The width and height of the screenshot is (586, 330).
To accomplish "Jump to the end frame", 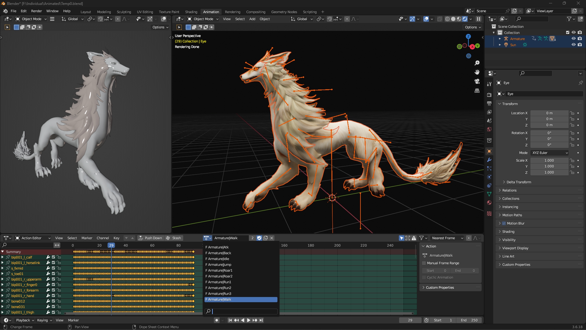I will pyautogui.click(x=261, y=320).
